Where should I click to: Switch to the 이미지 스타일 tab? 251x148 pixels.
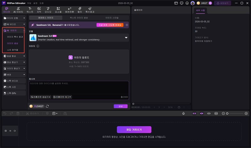(112, 18)
